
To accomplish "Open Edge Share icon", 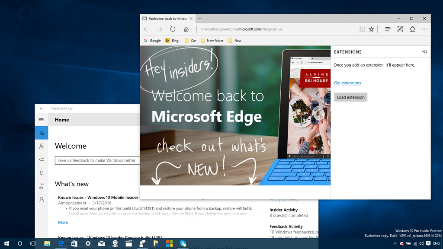I will 412,29.
